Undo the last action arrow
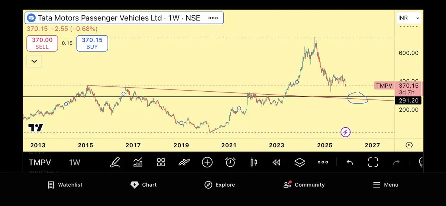This screenshot has width=446, height=206. [x=349, y=162]
